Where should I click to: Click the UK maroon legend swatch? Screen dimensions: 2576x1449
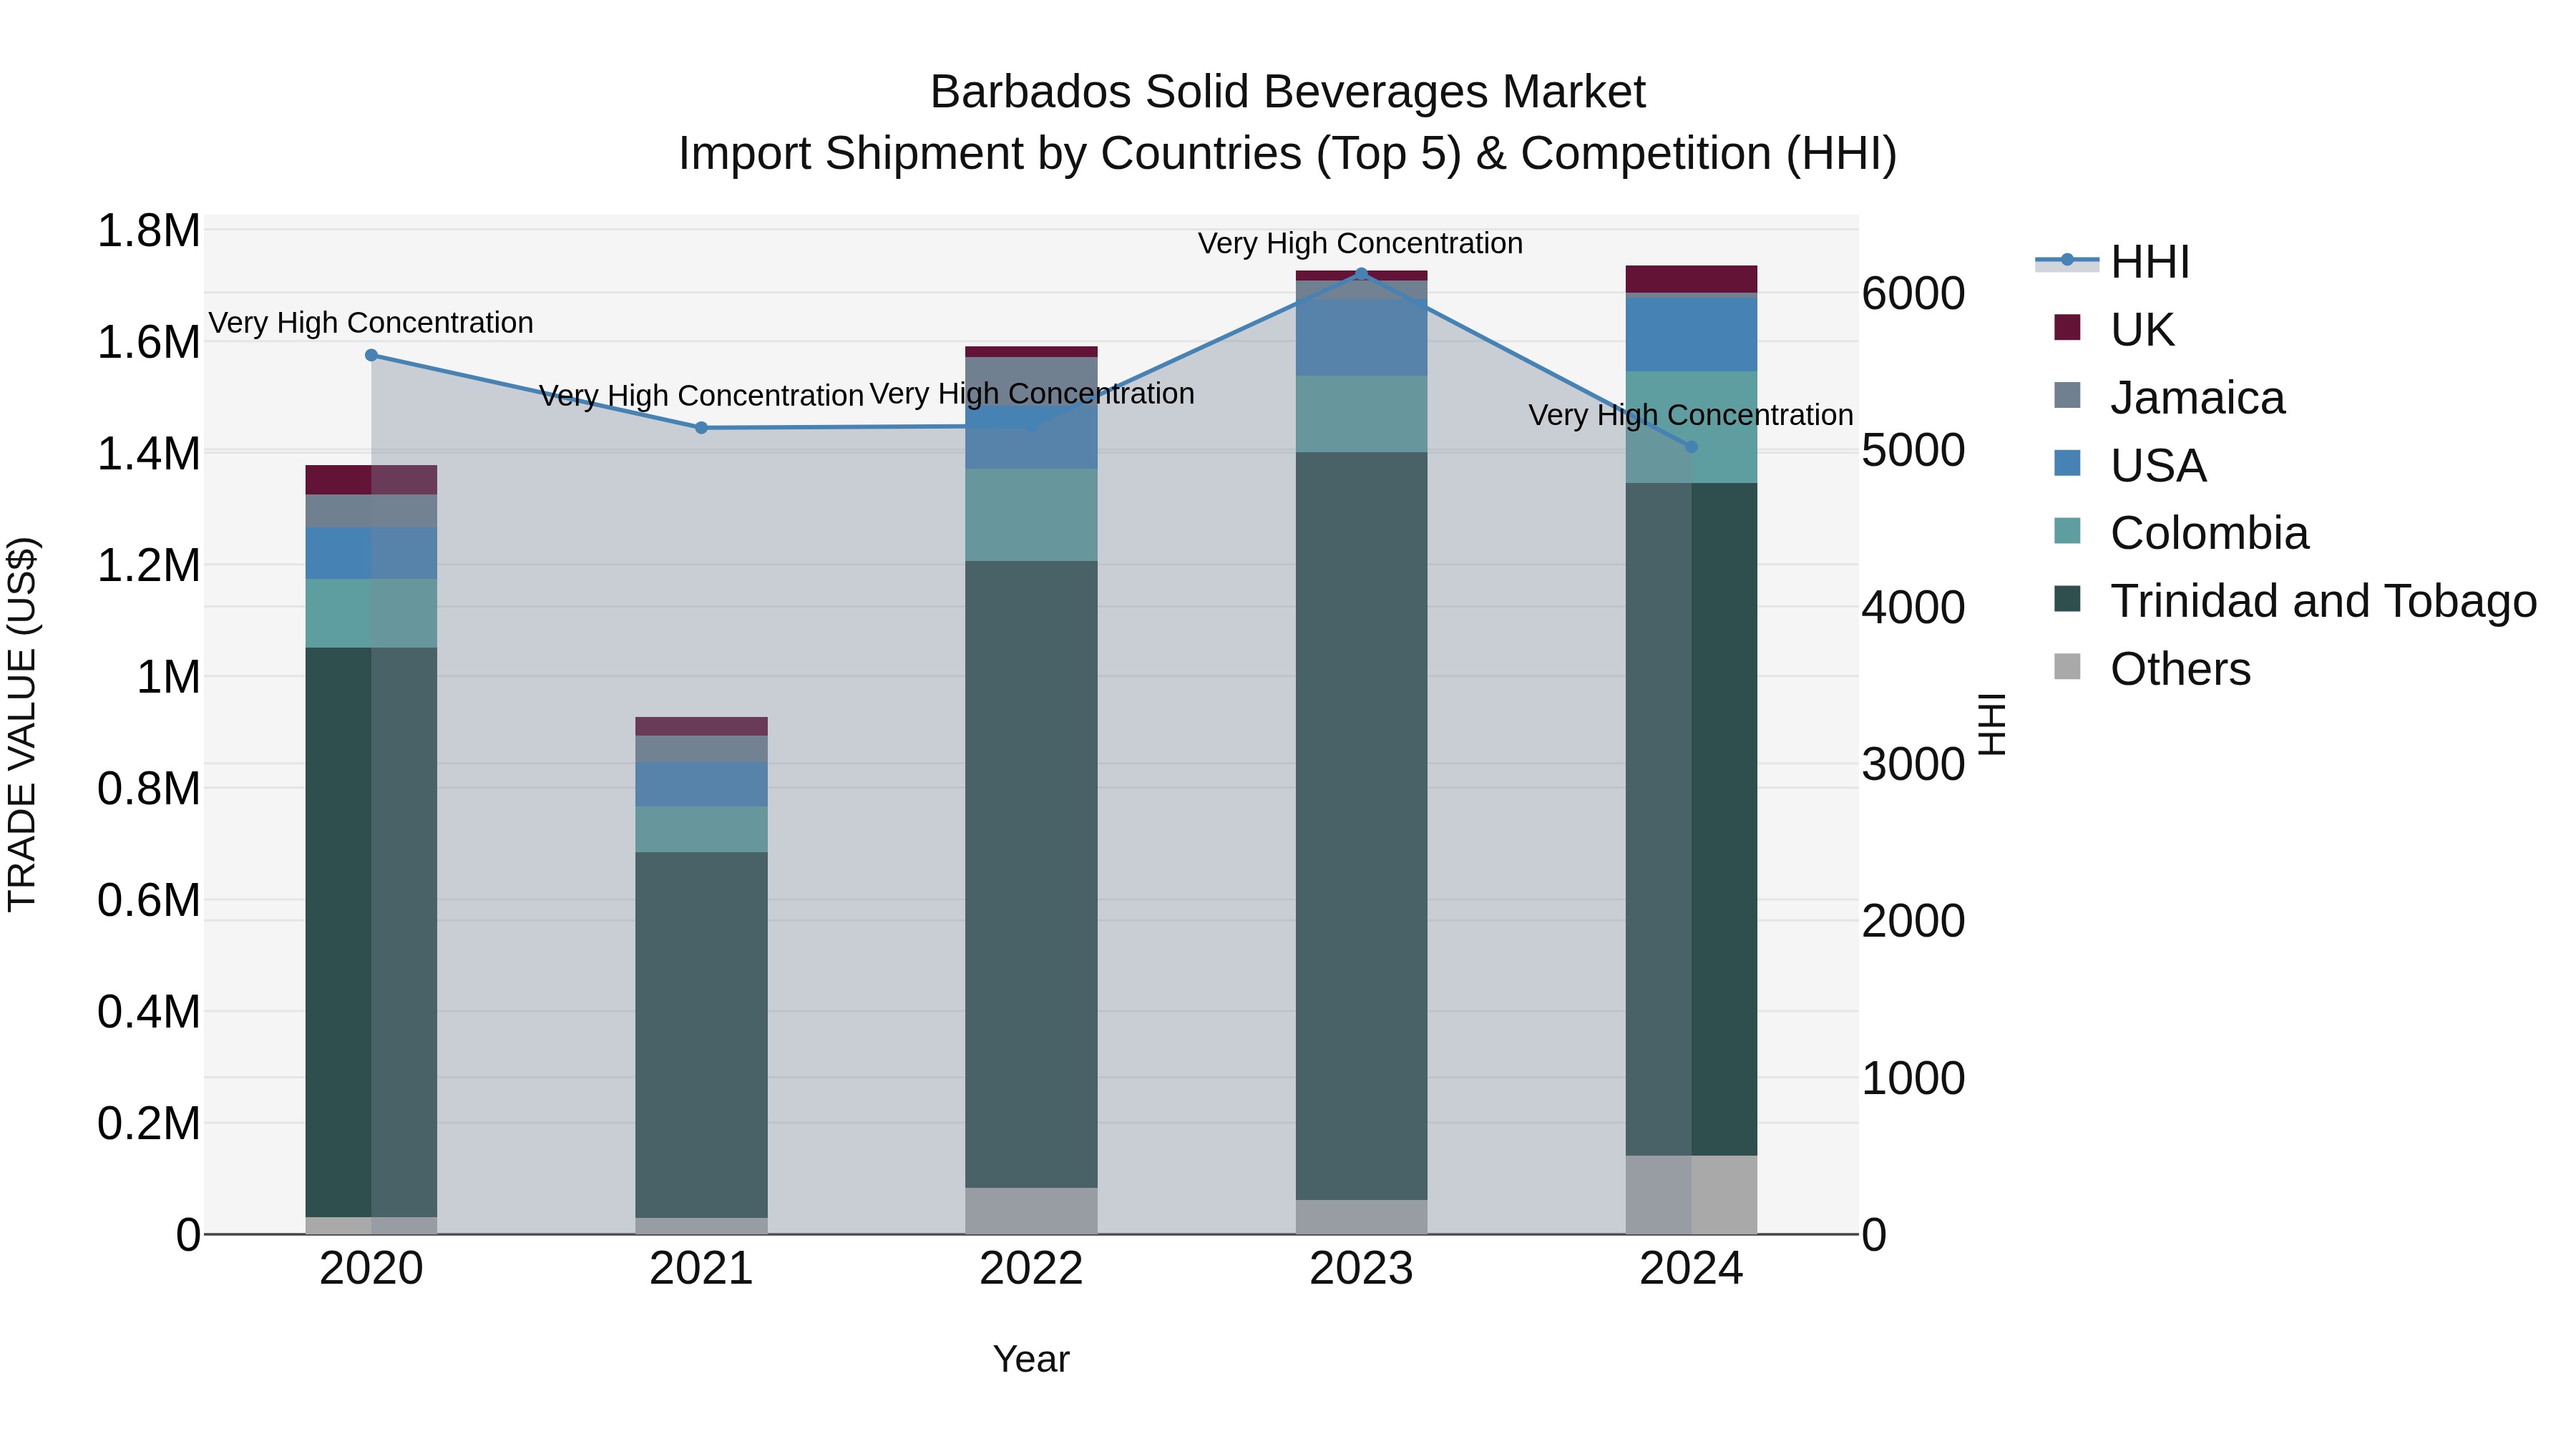tap(2067, 327)
